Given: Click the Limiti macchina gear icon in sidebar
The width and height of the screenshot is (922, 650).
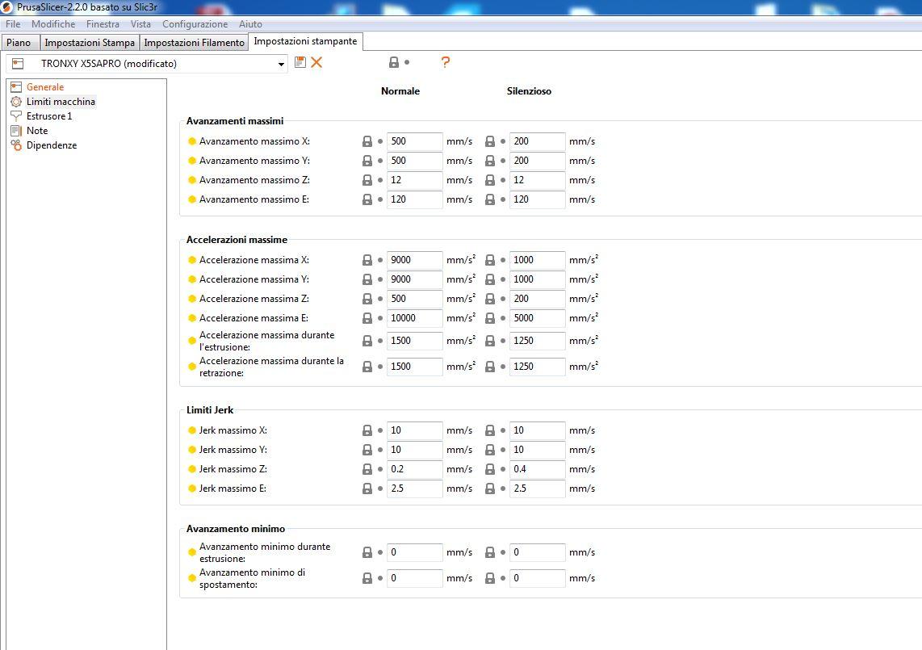Looking at the screenshot, I should point(16,102).
